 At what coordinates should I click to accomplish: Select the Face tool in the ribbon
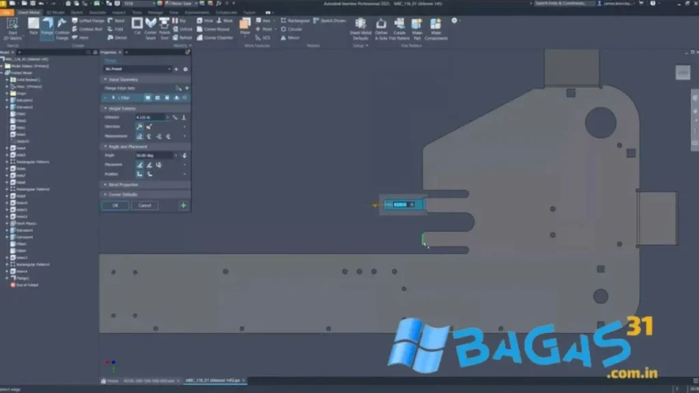[x=33, y=27]
